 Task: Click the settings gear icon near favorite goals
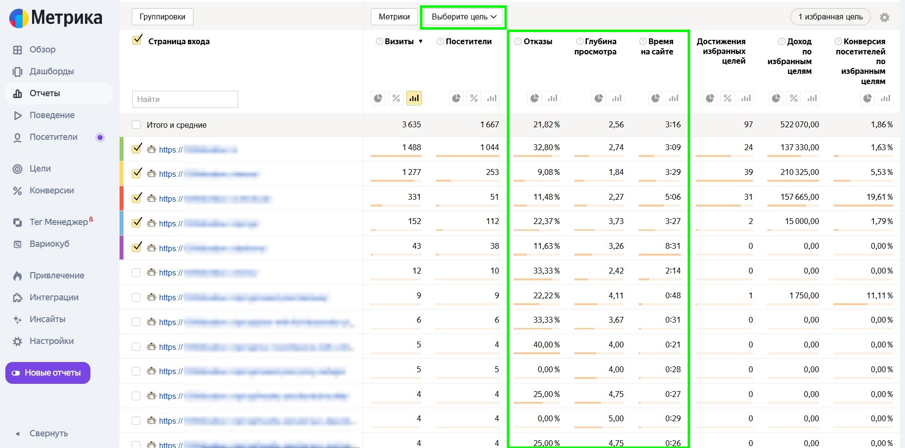pos(885,17)
